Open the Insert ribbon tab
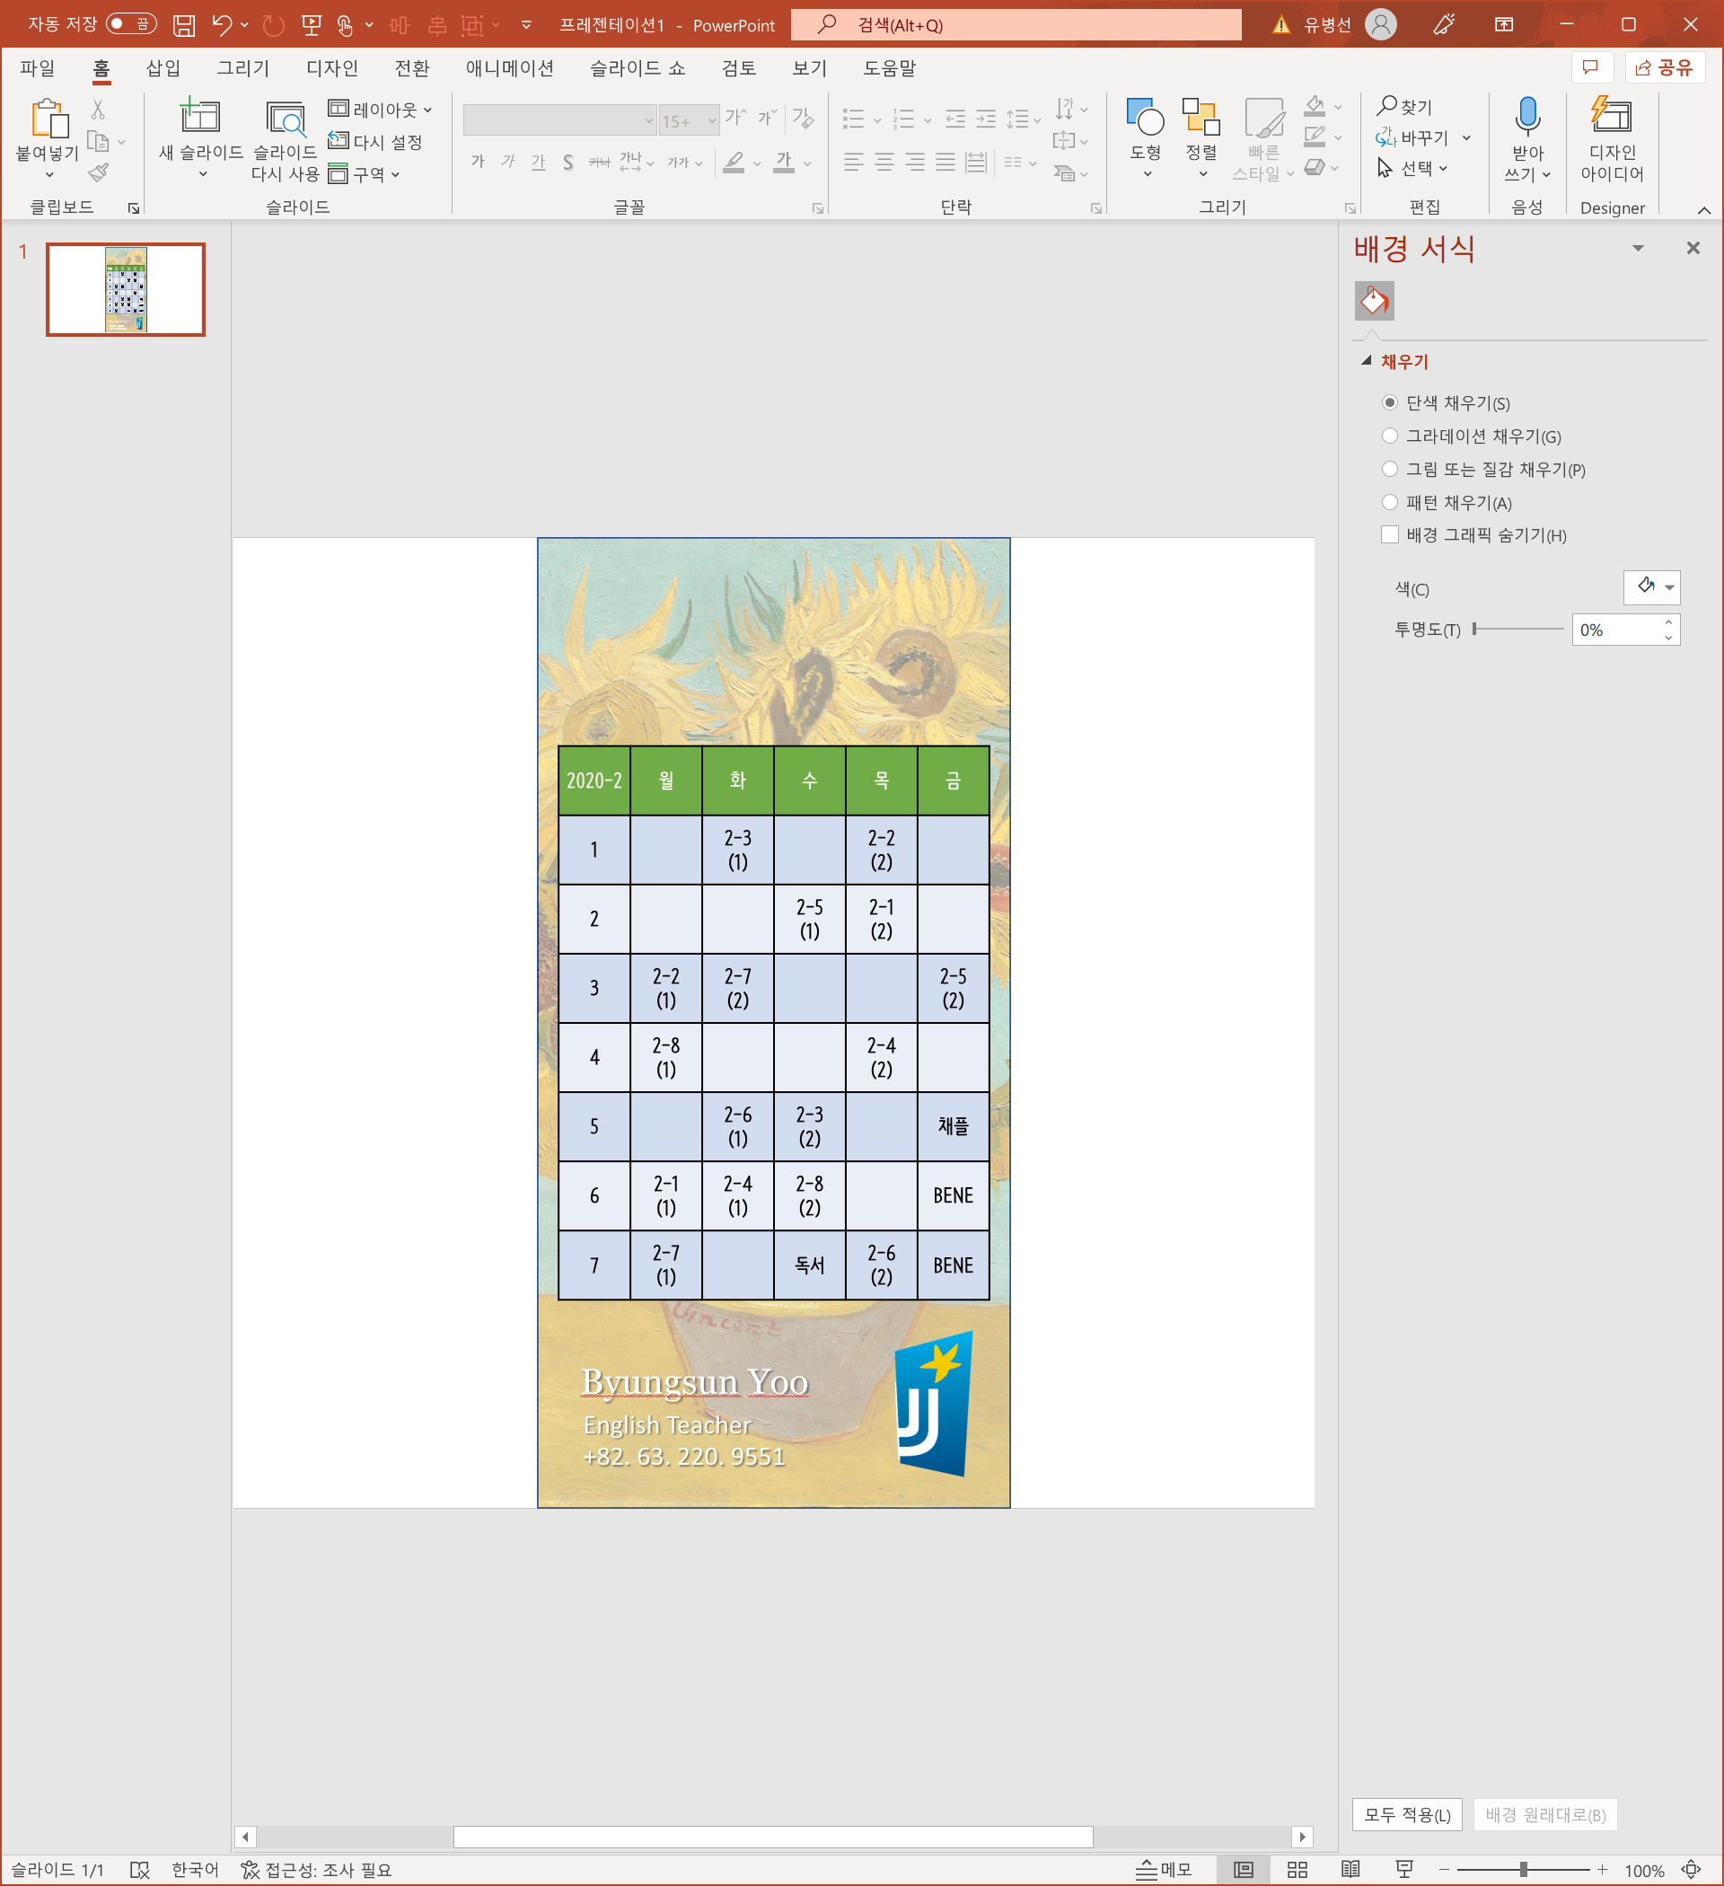 point(163,68)
